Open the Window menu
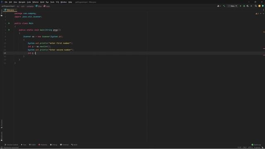This screenshot has width=265, height=149. pyautogui.click(x=63, y=2)
